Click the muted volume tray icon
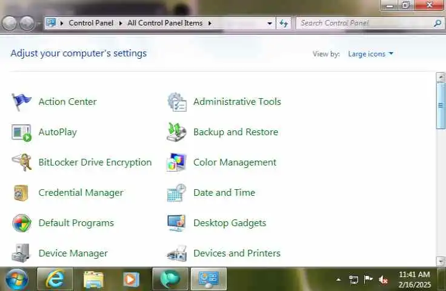 pos(383,280)
